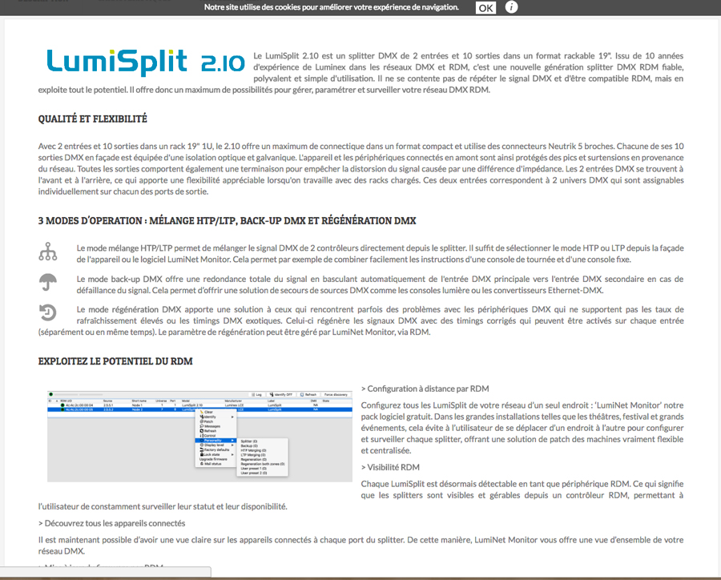Click Personality entry in screenshot's context menu
Screen dimensions: 721x580
click(x=215, y=440)
